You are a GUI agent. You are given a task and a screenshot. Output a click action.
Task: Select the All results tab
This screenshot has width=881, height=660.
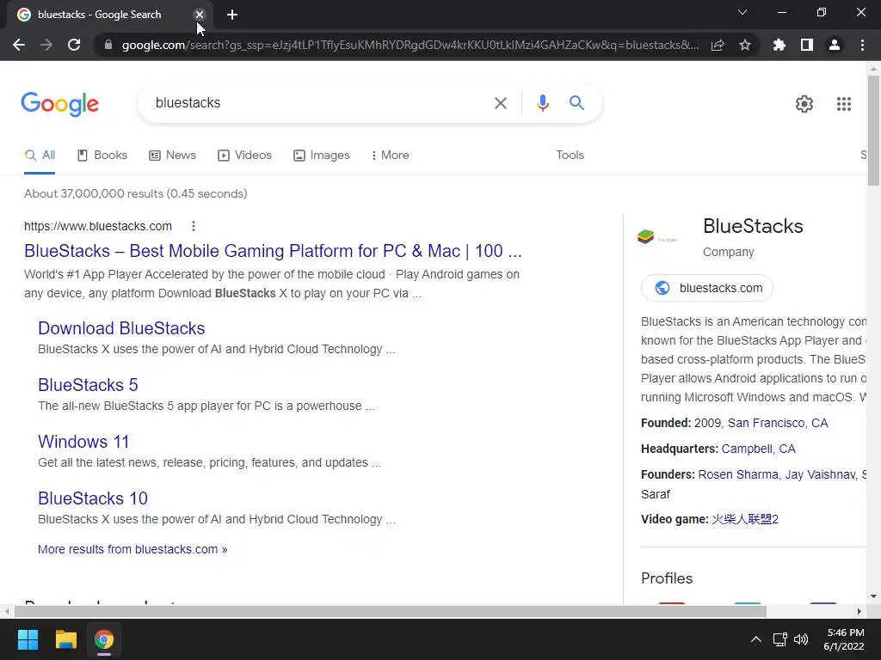tap(40, 156)
